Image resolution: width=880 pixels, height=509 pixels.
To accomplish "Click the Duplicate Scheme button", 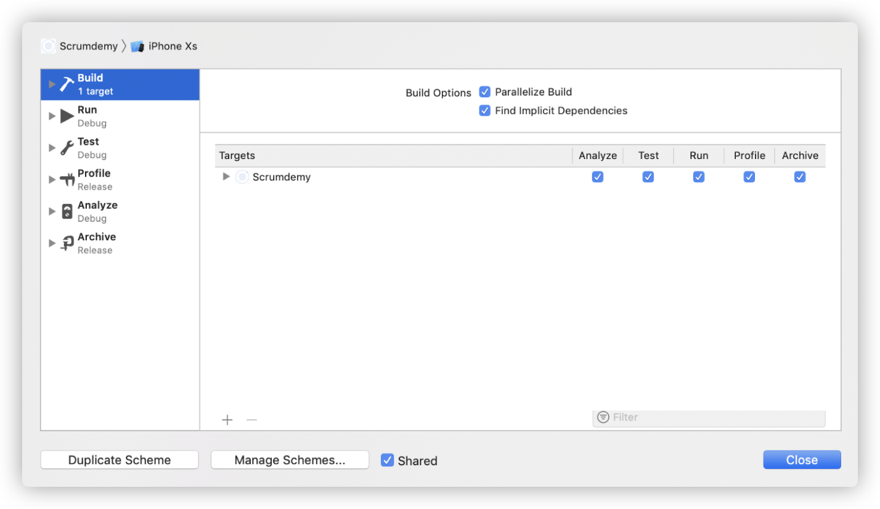I will pos(120,460).
